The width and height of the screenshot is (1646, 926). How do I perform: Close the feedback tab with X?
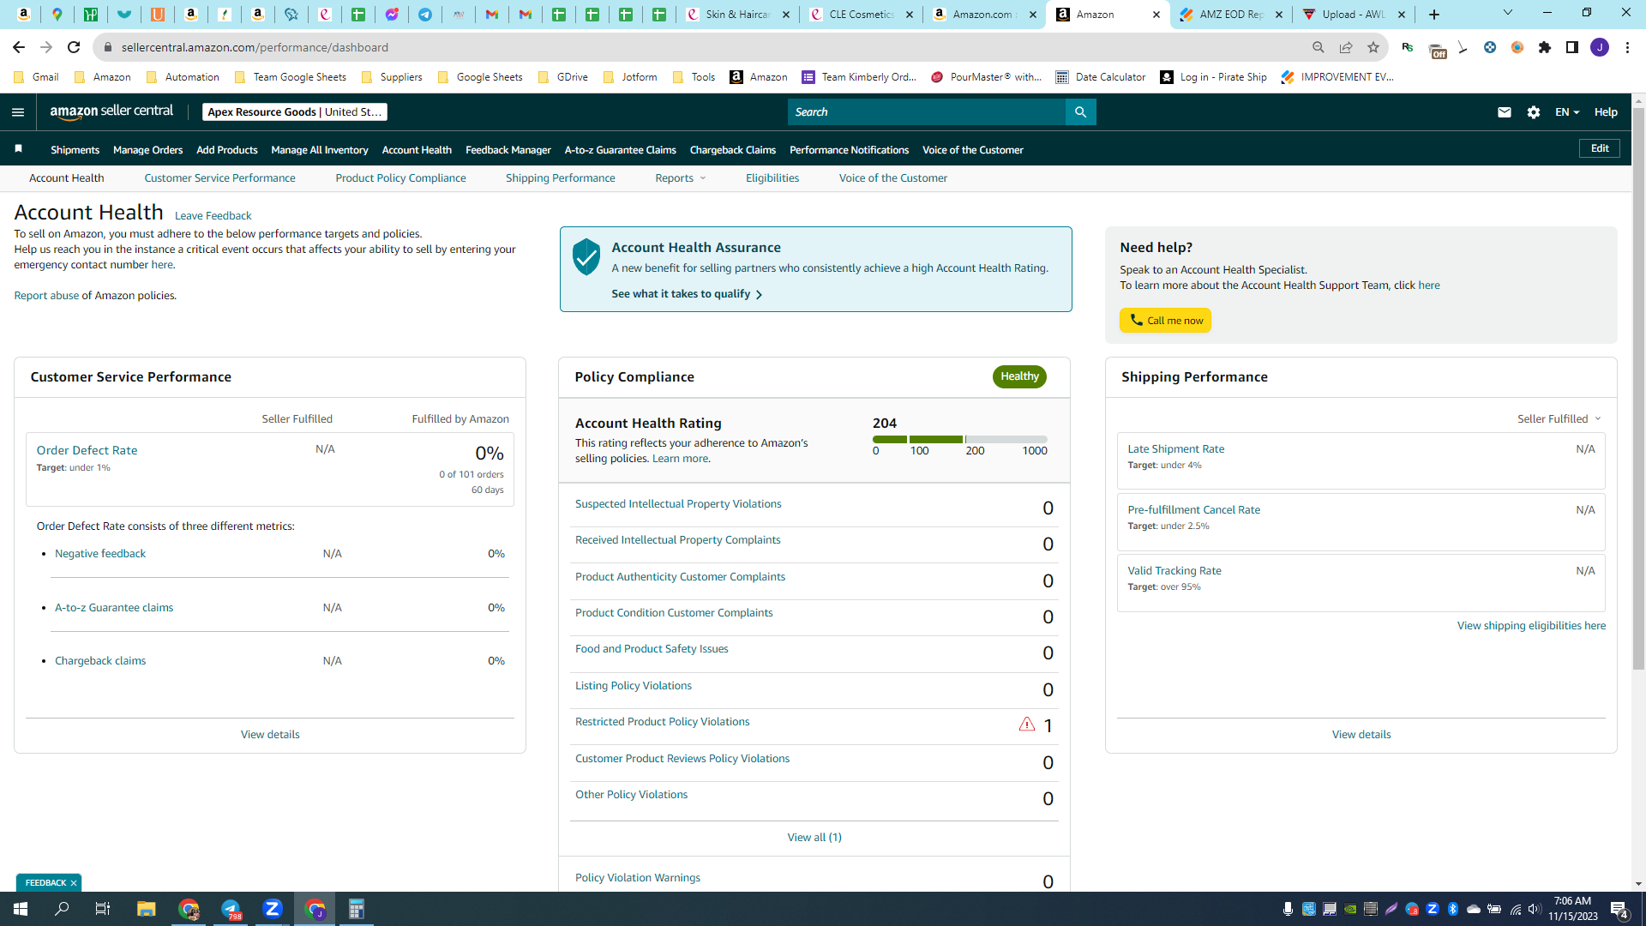74,883
